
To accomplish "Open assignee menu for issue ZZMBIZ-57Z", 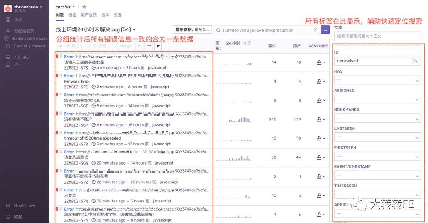I will pos(321,177).
